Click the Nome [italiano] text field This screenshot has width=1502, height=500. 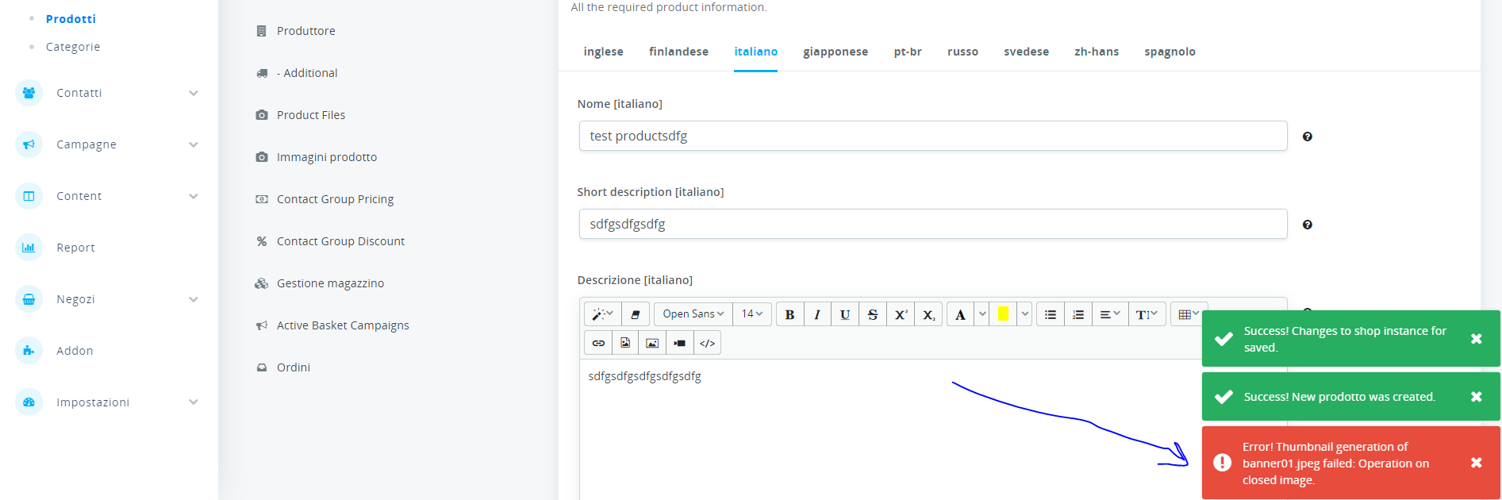pos(933,136)
